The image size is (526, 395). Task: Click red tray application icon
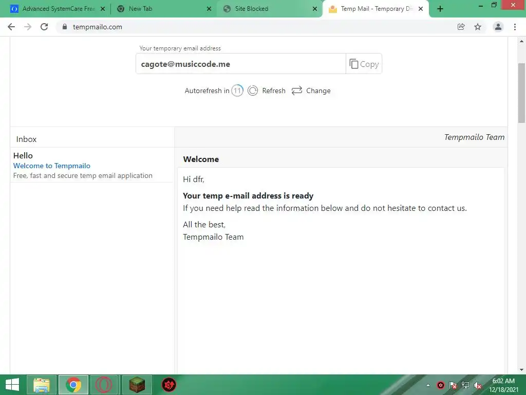pyautogui.click(x=440, y=385)
